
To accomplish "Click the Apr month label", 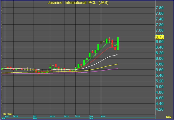I will (x=4, y=118).
